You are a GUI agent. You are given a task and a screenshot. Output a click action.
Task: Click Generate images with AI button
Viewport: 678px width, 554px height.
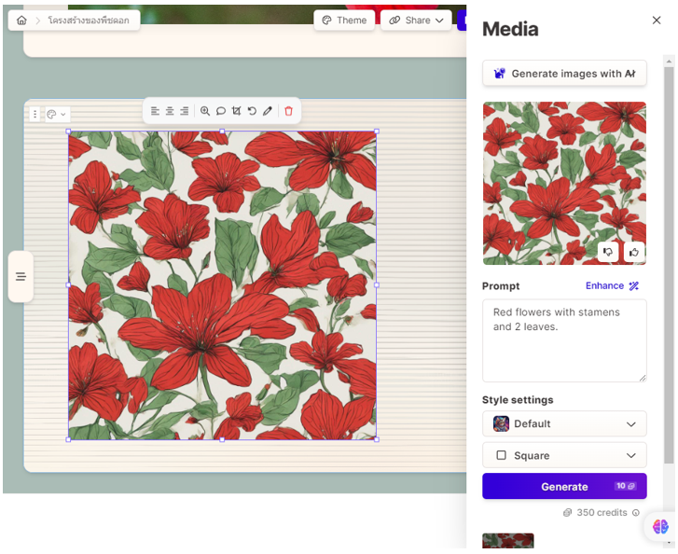coord(563,74)
